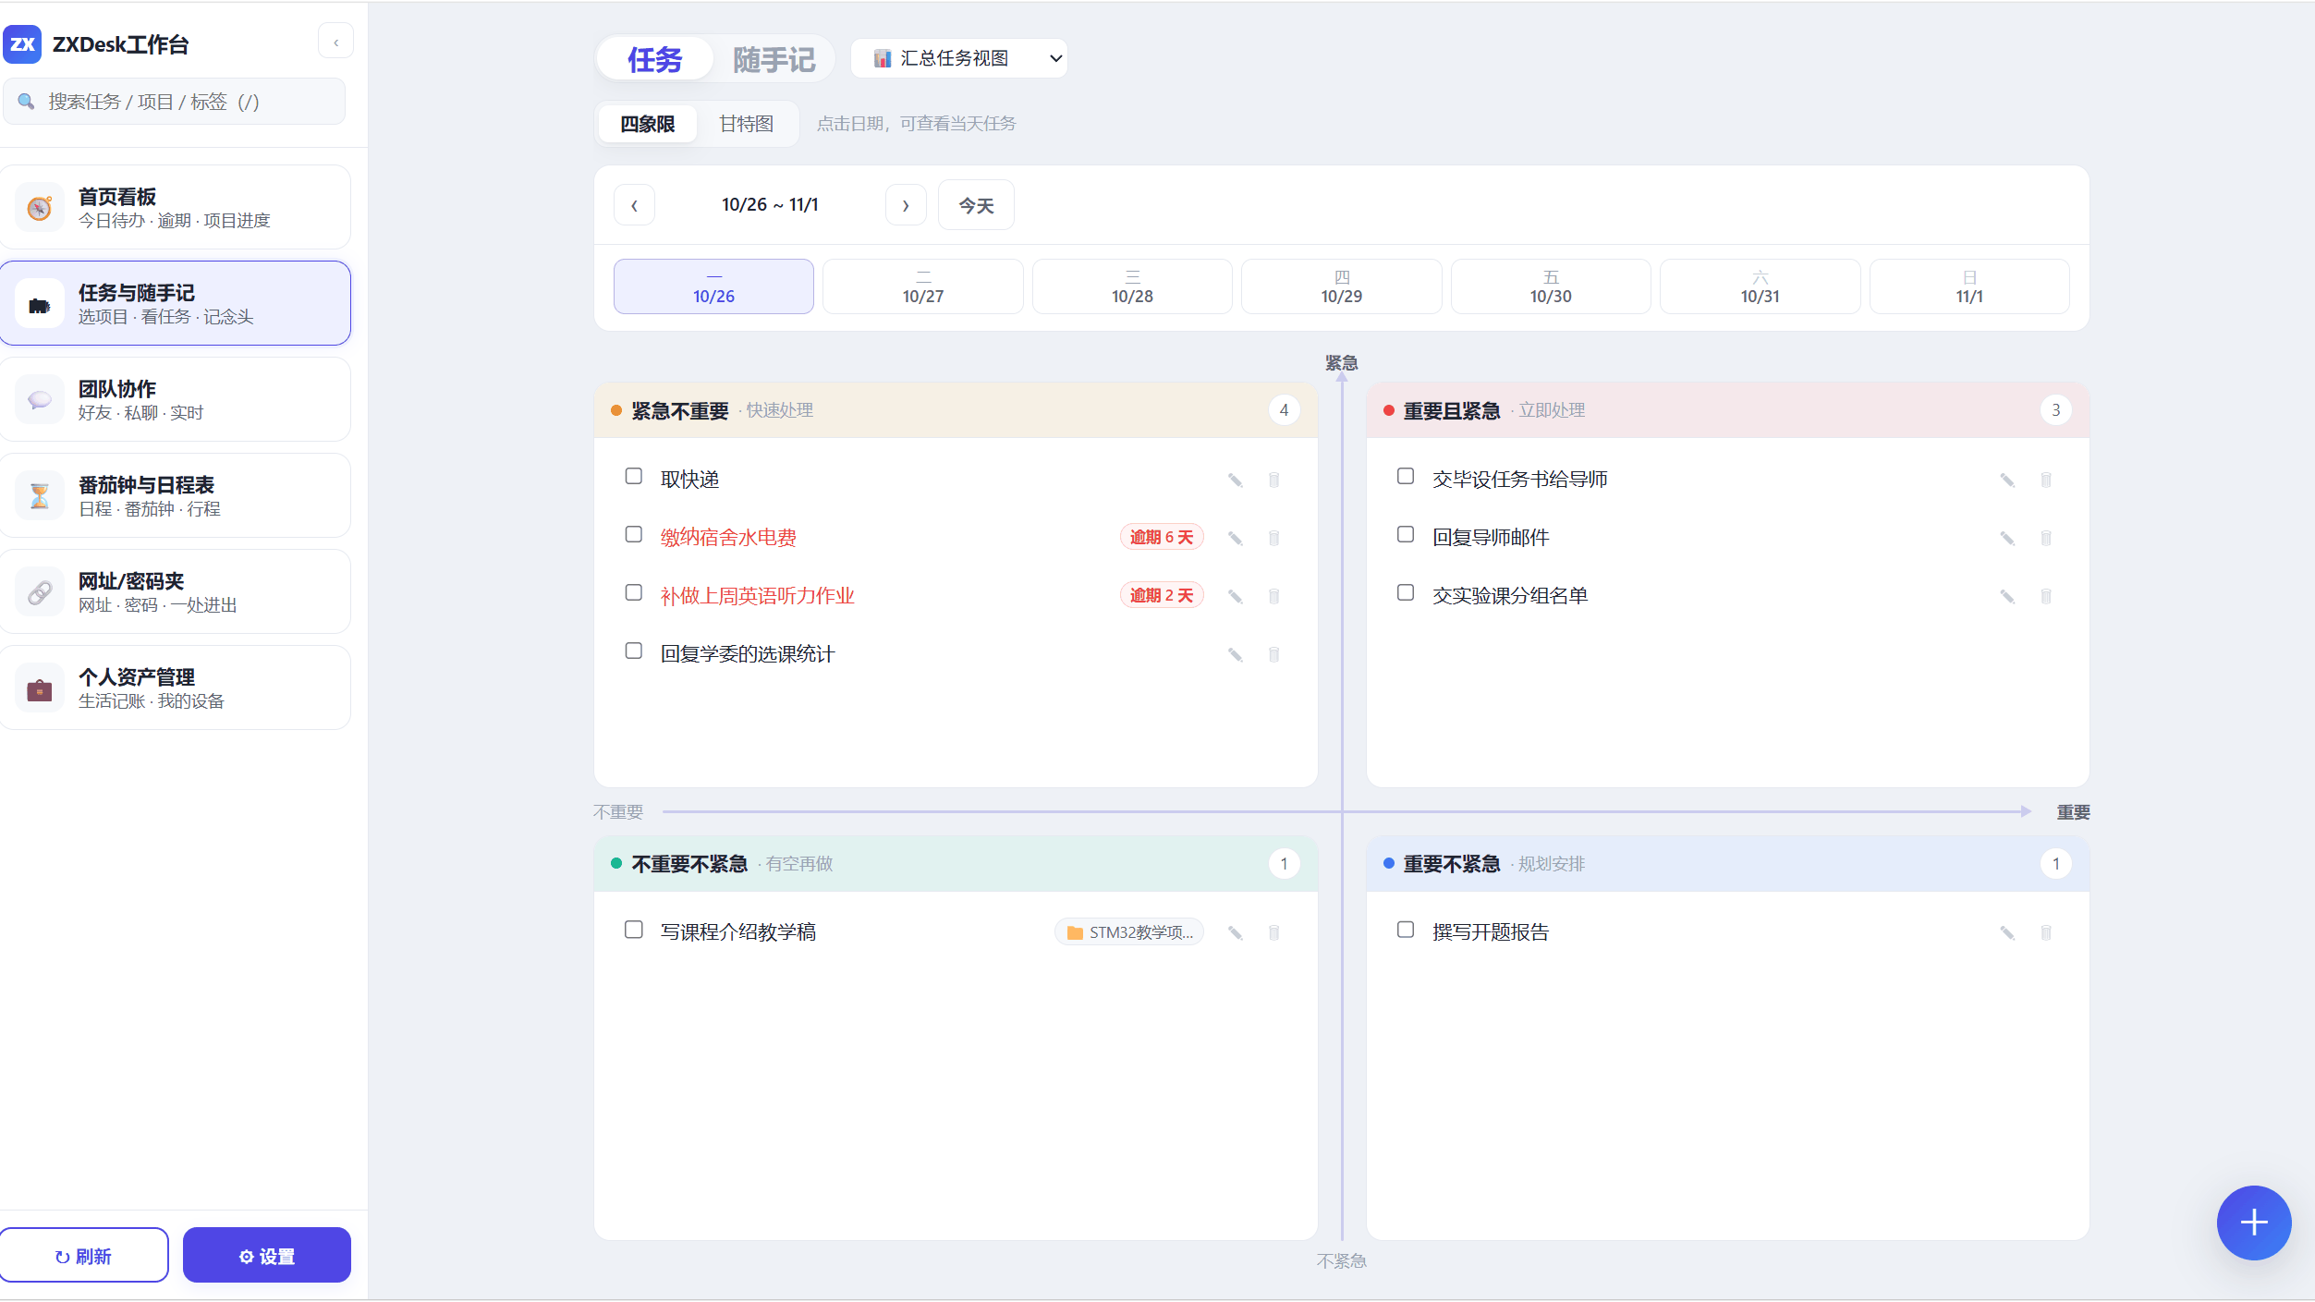Edit 交实验课分组名单 with pencil icon
This screenshot has height=1302, width=2315.
click(2007, 596)
